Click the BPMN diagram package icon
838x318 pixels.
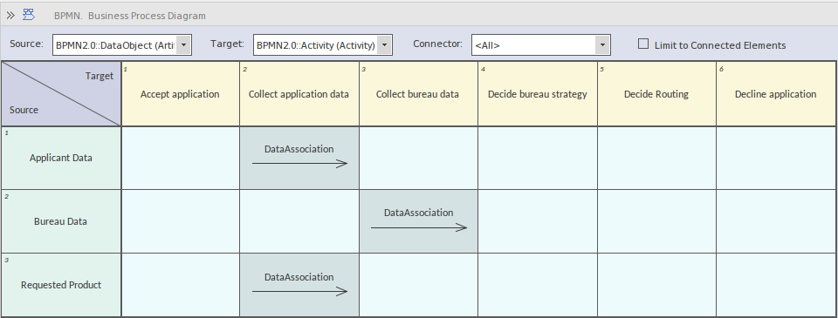[28, 15]
